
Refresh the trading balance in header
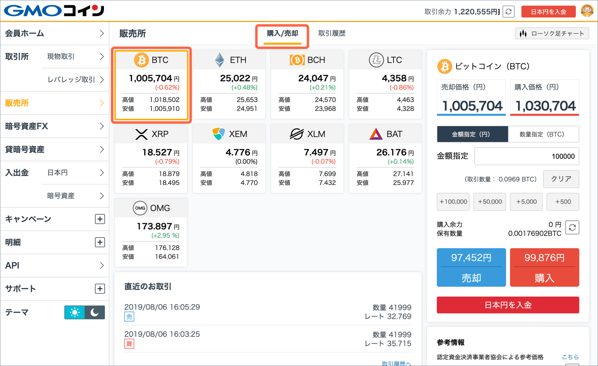(509, 12)
